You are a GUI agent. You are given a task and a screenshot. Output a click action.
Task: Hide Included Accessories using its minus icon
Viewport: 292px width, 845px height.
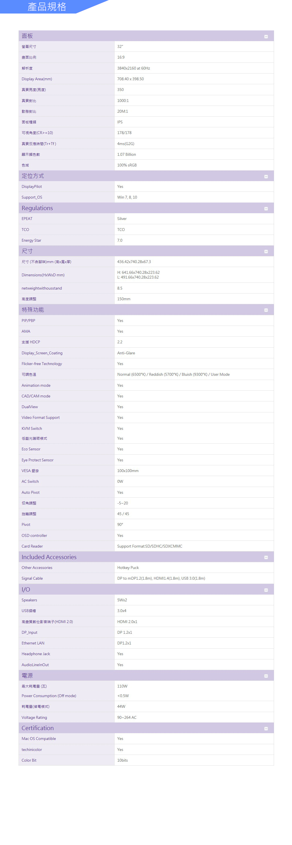click(266, 557)
